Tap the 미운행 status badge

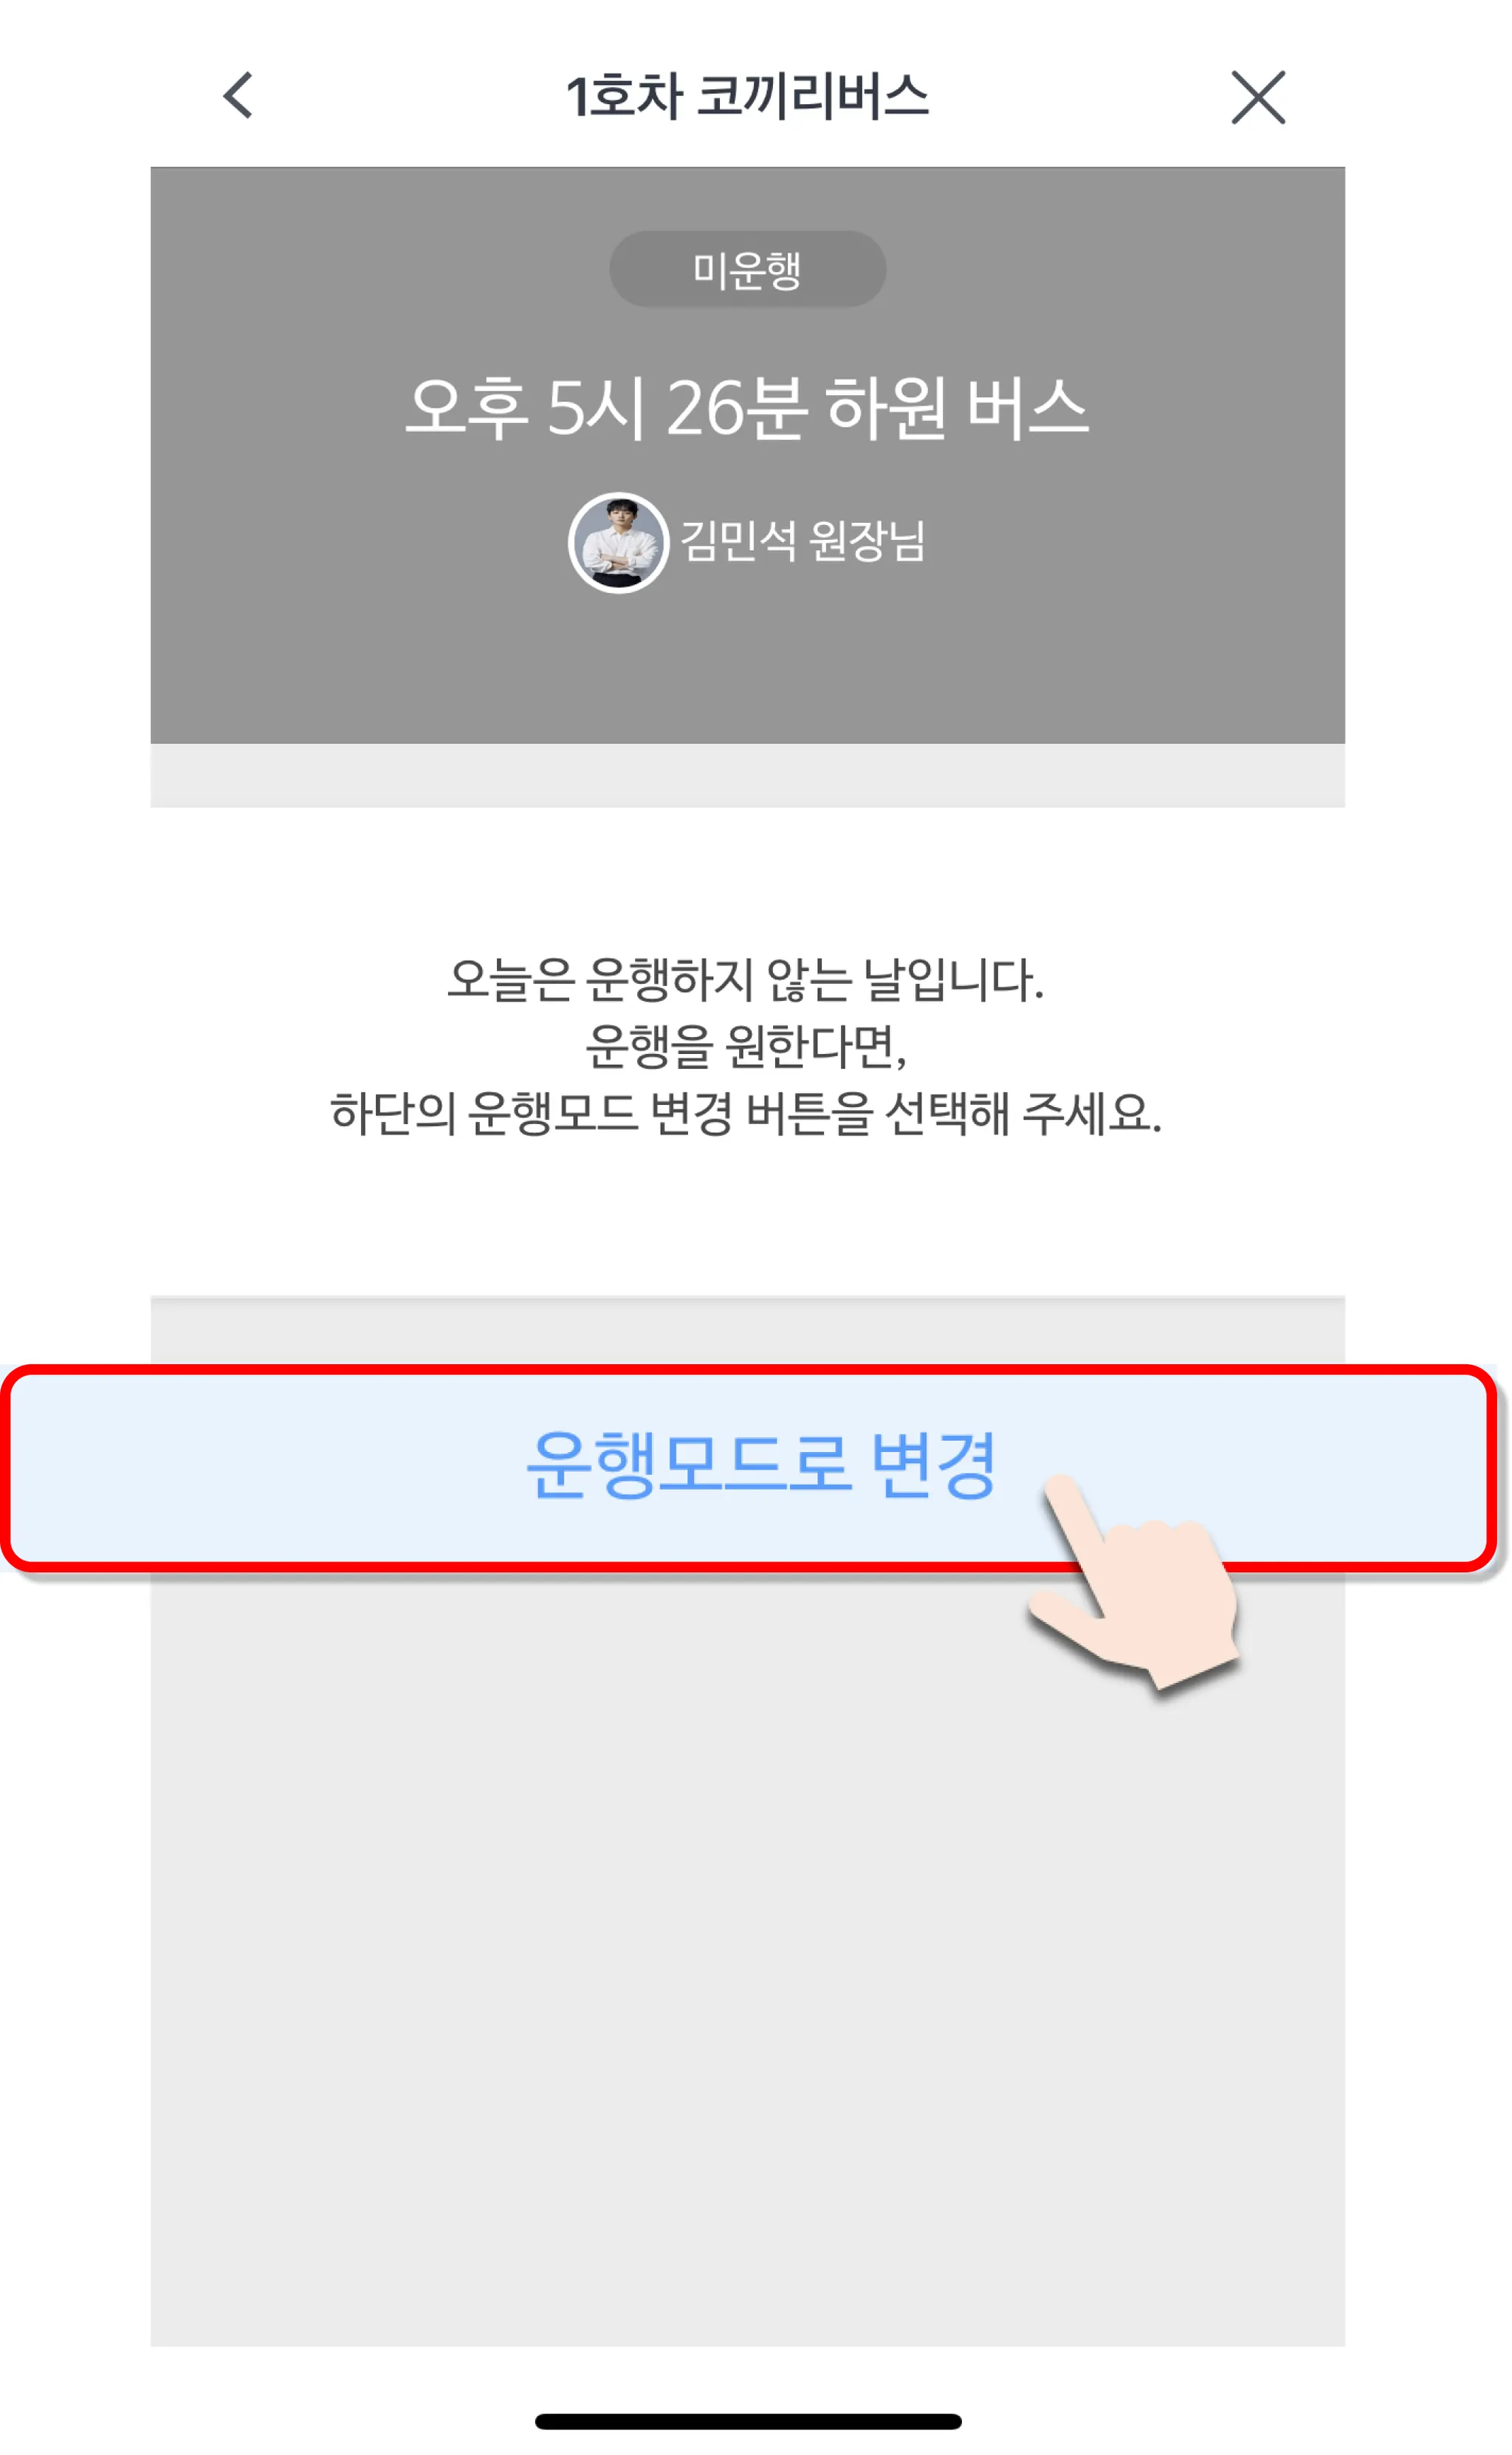tap(747, 269)
